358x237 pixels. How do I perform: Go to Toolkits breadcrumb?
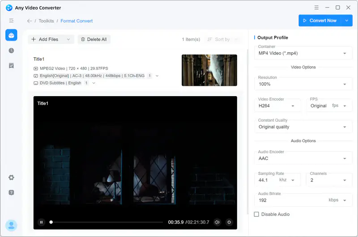pos(47,21)
